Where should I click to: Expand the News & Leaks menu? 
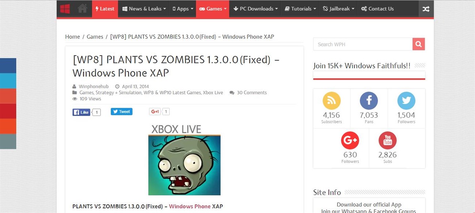pyautogui.click(x=144, y=9)
